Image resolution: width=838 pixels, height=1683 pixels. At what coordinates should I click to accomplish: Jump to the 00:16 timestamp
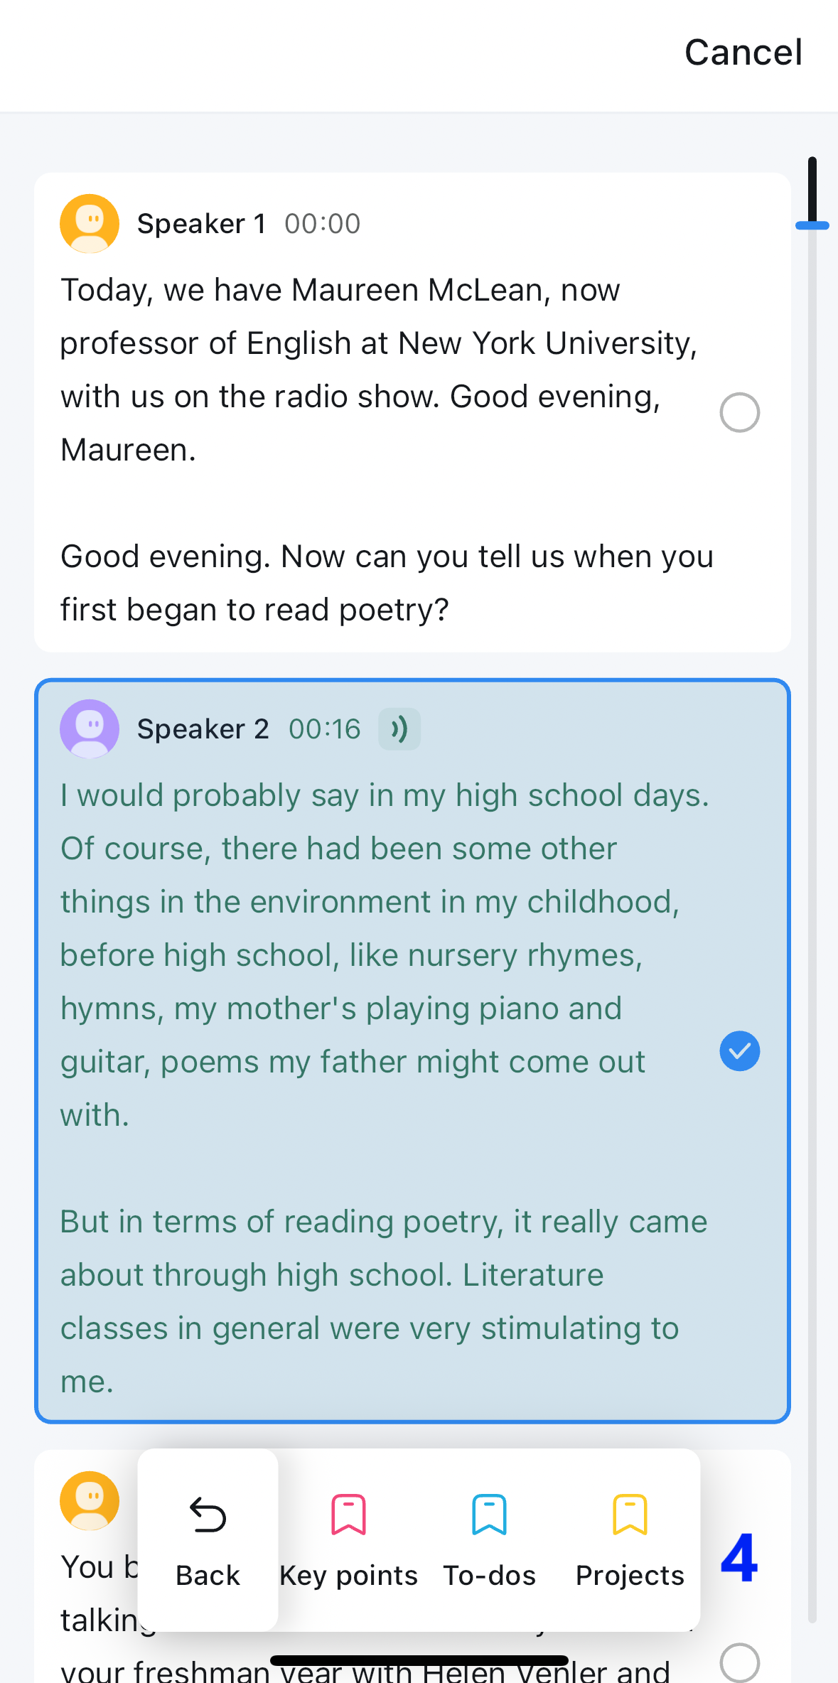click(x=325, y=729)
